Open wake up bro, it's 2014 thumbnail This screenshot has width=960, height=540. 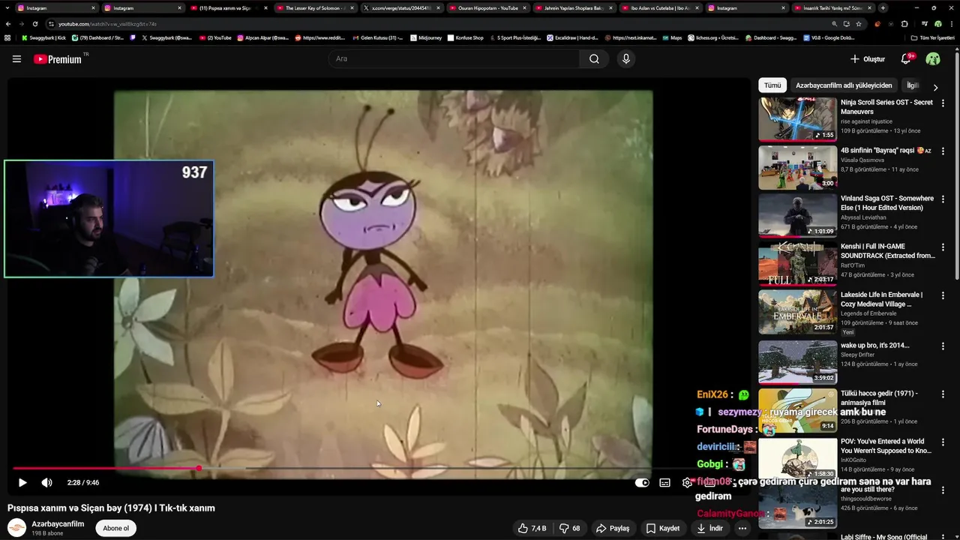point(797,363)
